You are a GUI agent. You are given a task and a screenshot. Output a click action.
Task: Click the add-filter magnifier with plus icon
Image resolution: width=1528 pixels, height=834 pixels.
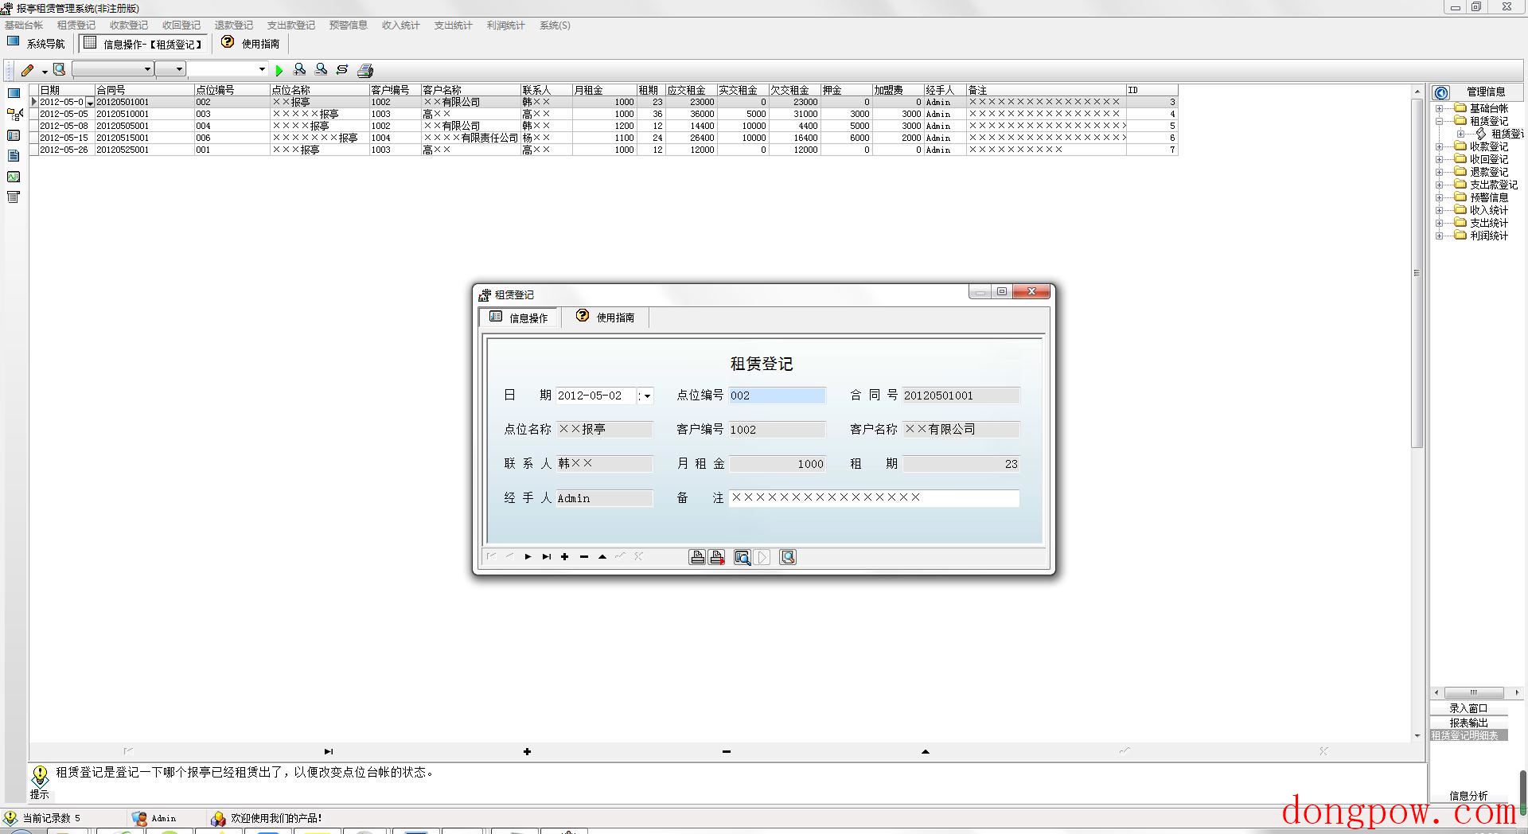tap(299, 69)
